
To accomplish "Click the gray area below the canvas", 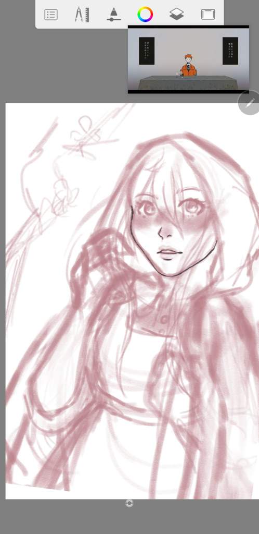I will pos(129,517).
